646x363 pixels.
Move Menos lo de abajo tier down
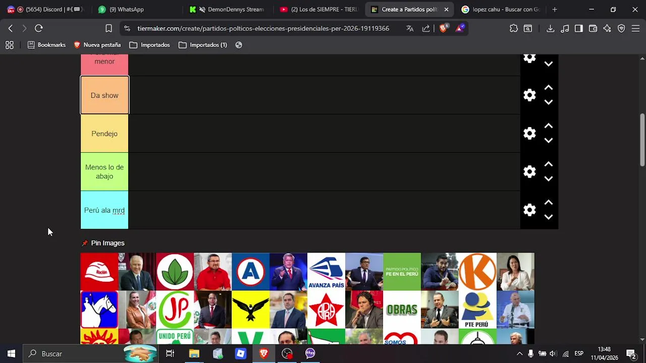coord(549,179)
